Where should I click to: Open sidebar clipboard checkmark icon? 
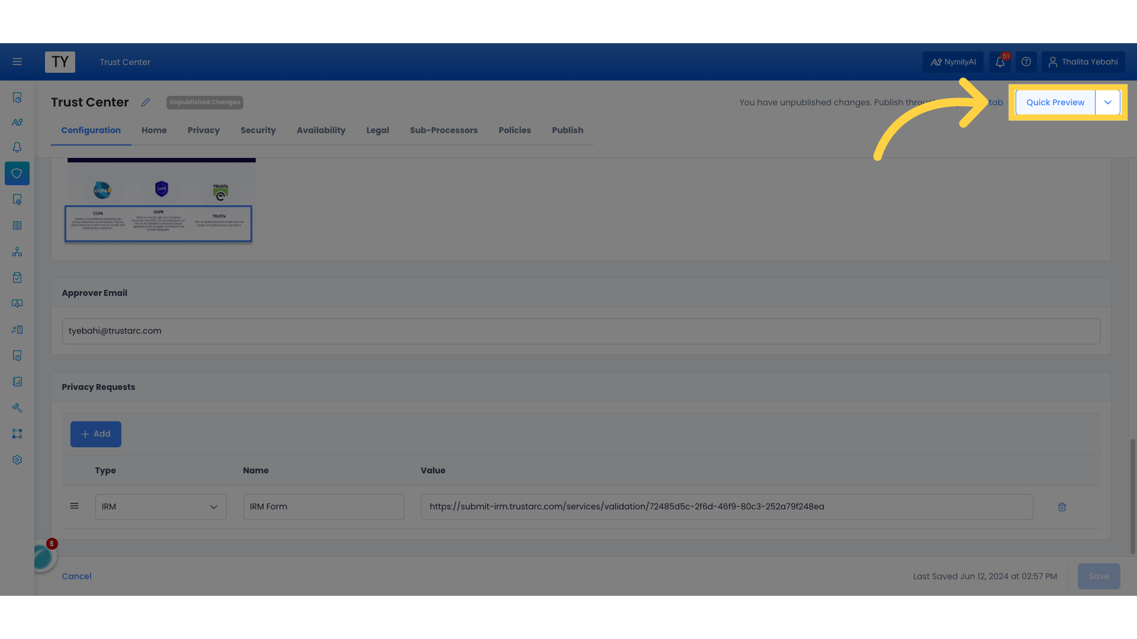click(x=17, y=277)
